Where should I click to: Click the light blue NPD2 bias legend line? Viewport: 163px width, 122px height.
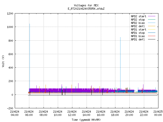coord(152,23)
